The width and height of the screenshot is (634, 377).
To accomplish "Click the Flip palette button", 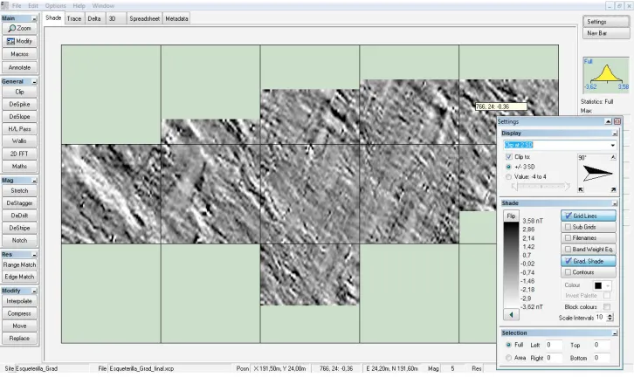I will pos(511,216).
